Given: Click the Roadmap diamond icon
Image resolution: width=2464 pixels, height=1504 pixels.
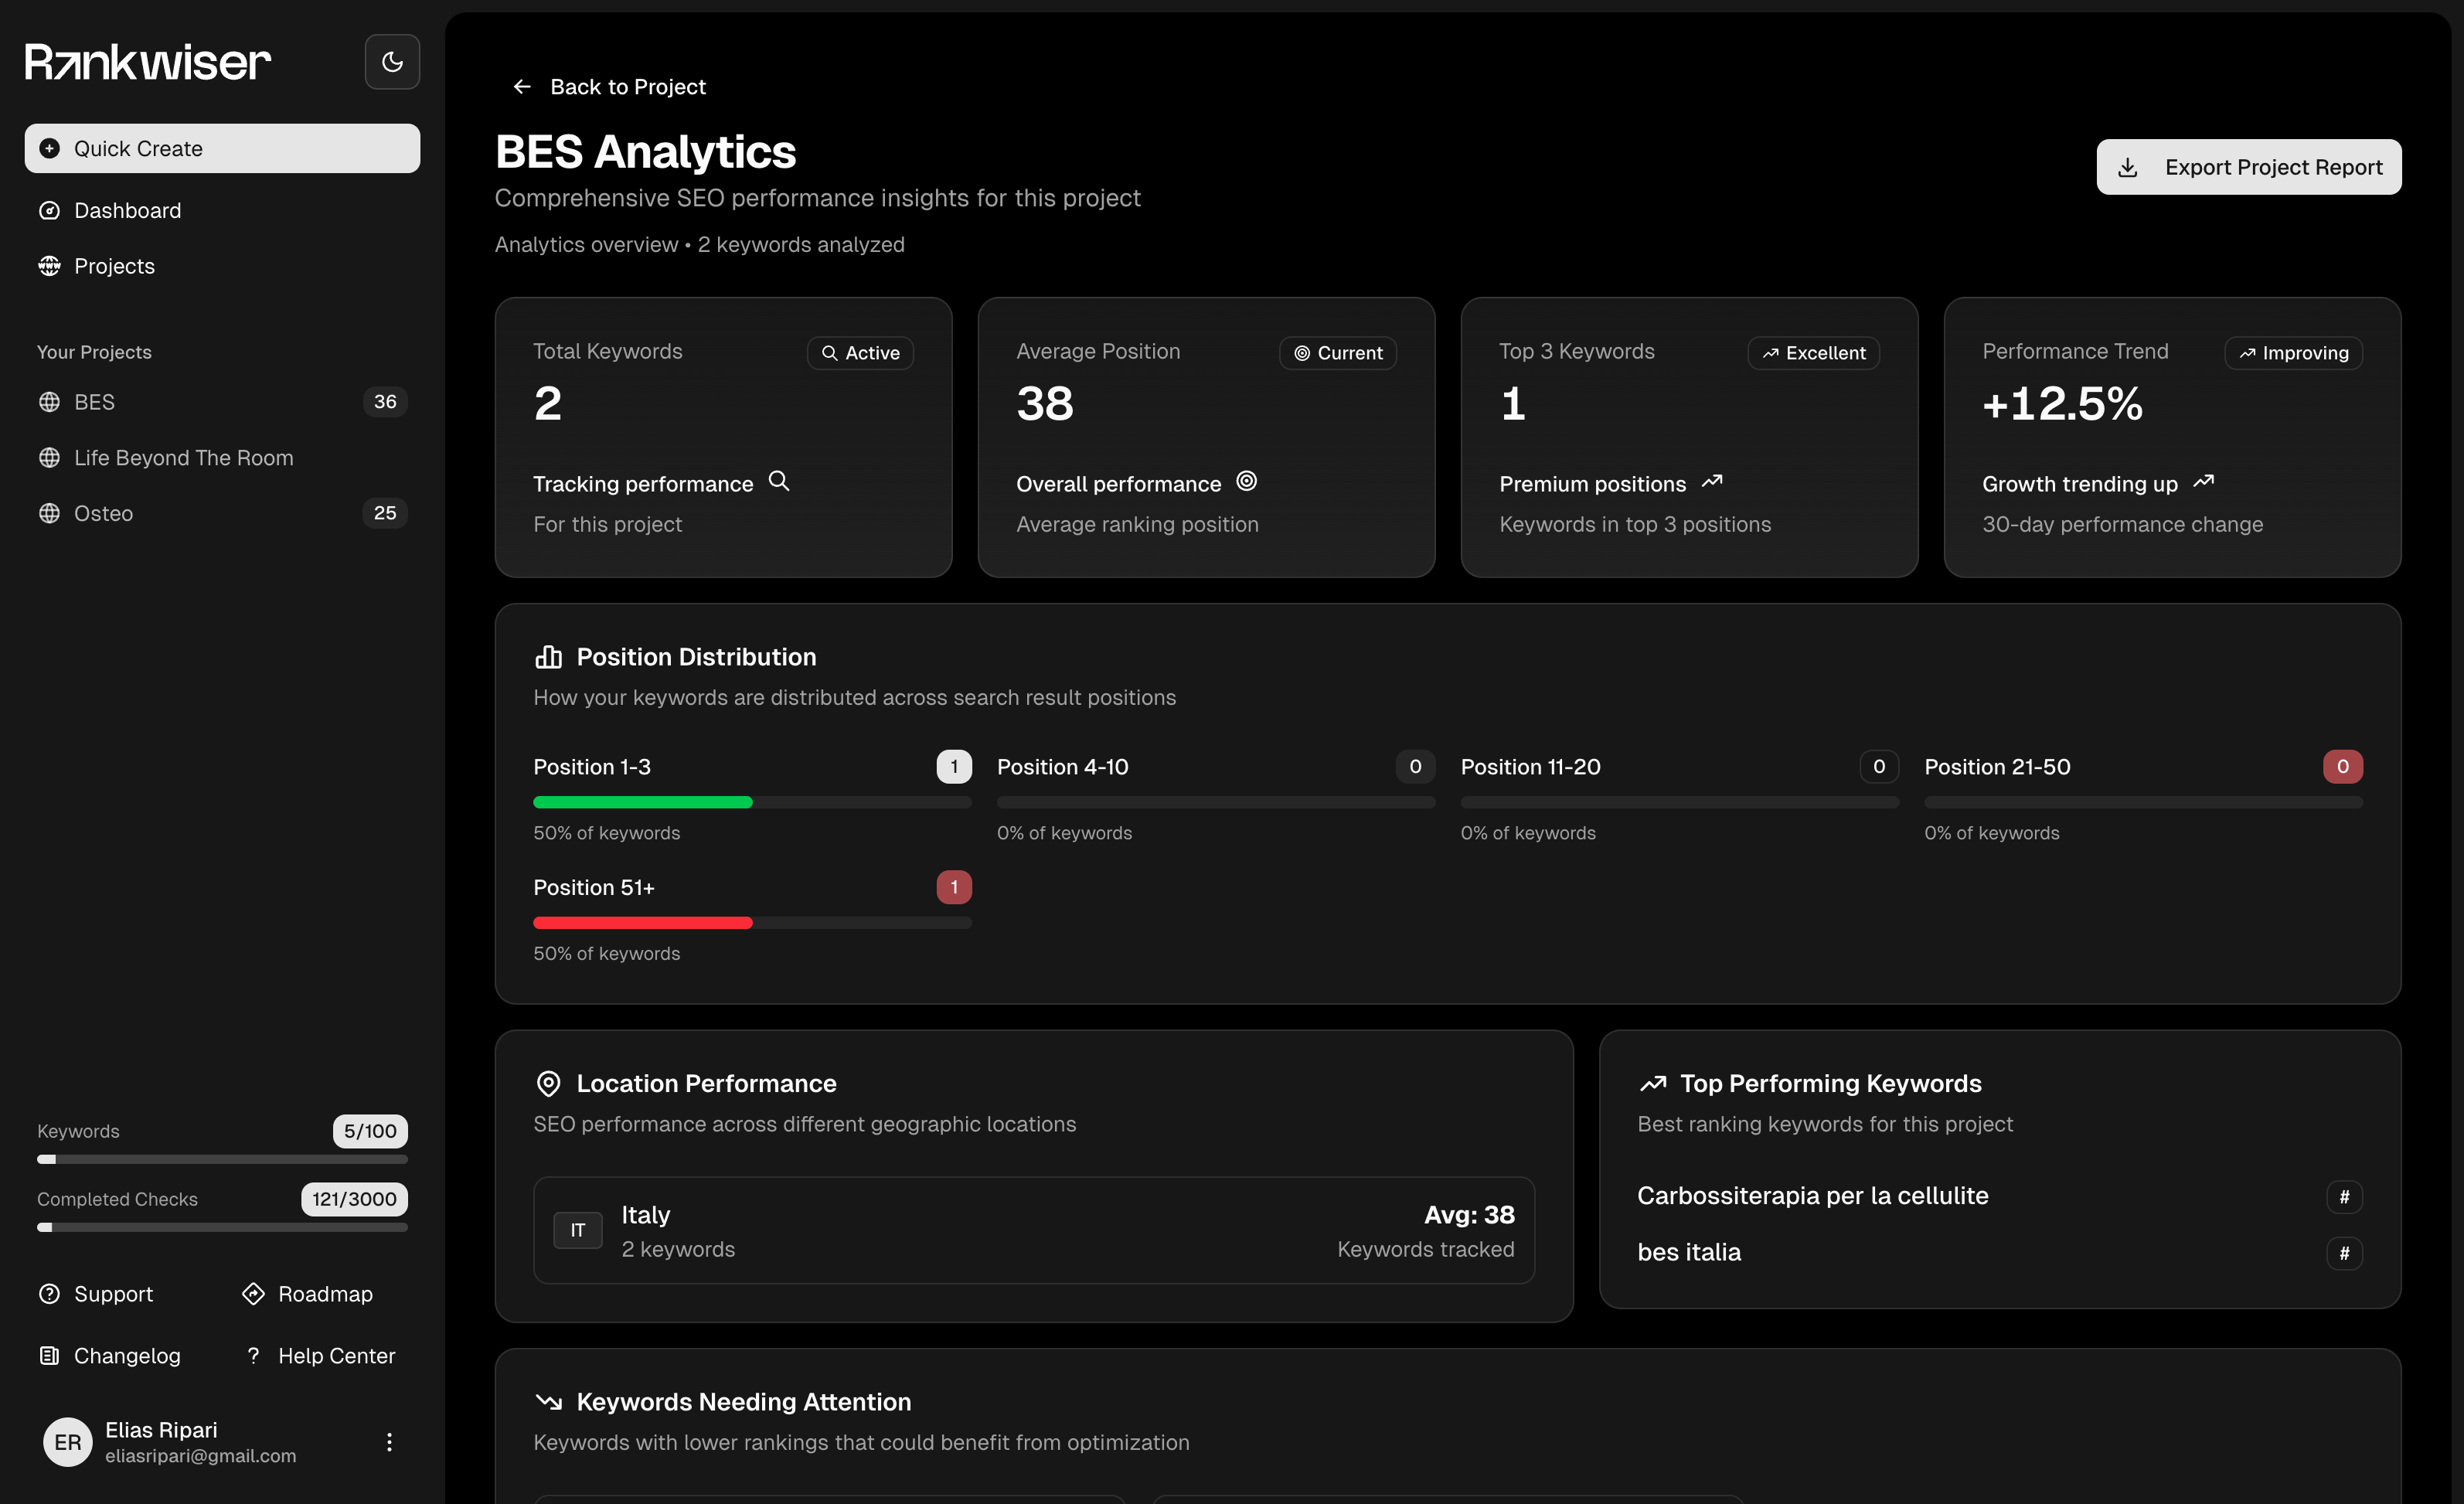Looking at the screenshot, I should (x=253, y=1294).
